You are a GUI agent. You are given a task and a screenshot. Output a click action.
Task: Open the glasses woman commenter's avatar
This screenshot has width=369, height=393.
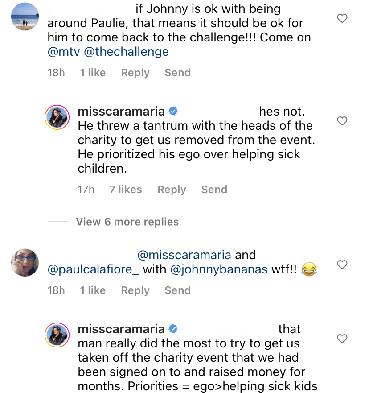pos(25,262)
